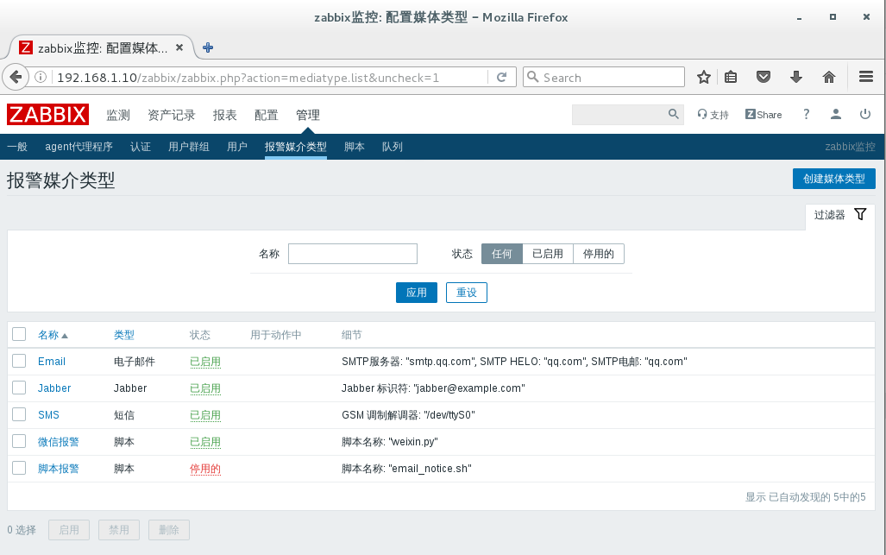The image size is (886, 555).
Task: Check the Email row checkbox
Action: click(x=19, y=361)
